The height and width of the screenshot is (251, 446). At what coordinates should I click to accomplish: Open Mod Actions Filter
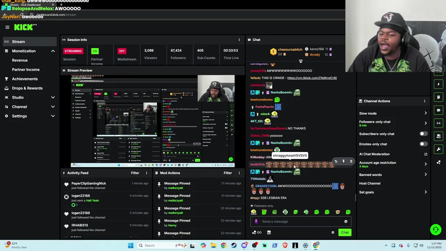pos(228,173)
